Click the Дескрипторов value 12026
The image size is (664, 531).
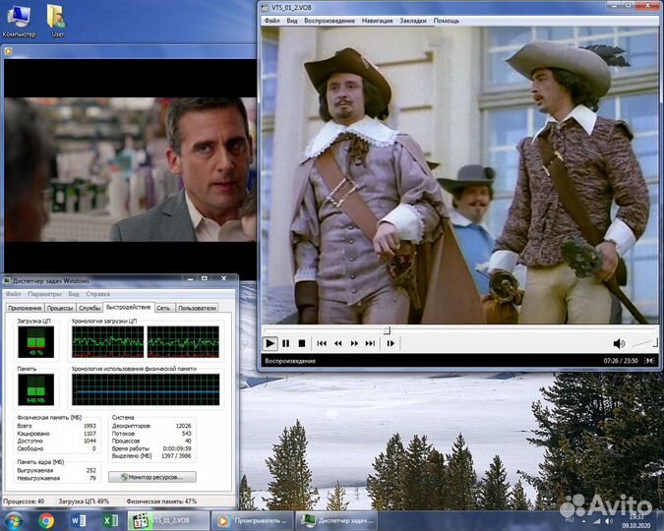tap(183, 426)
